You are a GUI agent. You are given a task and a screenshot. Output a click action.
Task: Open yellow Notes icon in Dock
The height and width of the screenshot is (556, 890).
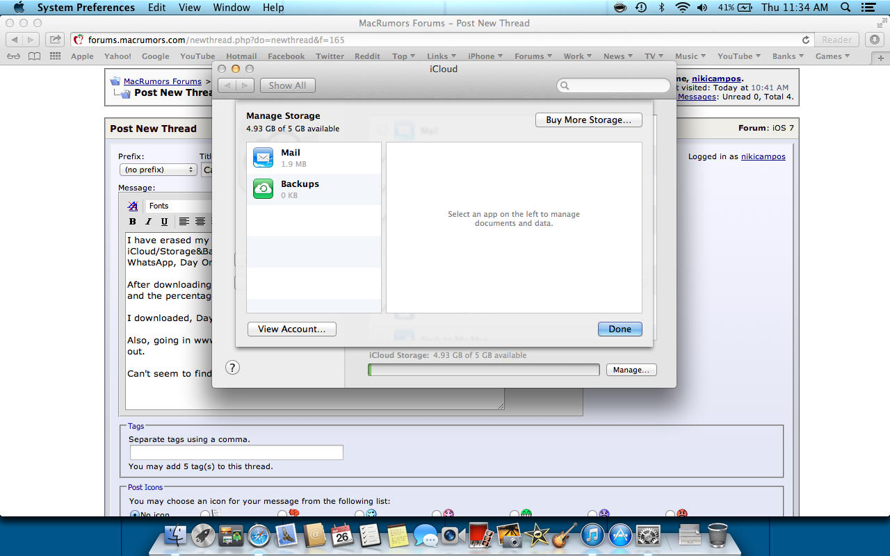pyautogui.click(x=397, y=536)
